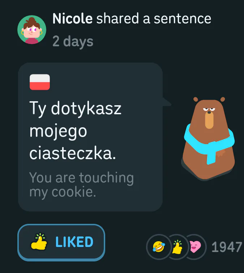Screen dimensions: 244x273
Task: Tap the speech bubble's pointed tail
Action: coord(167,102)
